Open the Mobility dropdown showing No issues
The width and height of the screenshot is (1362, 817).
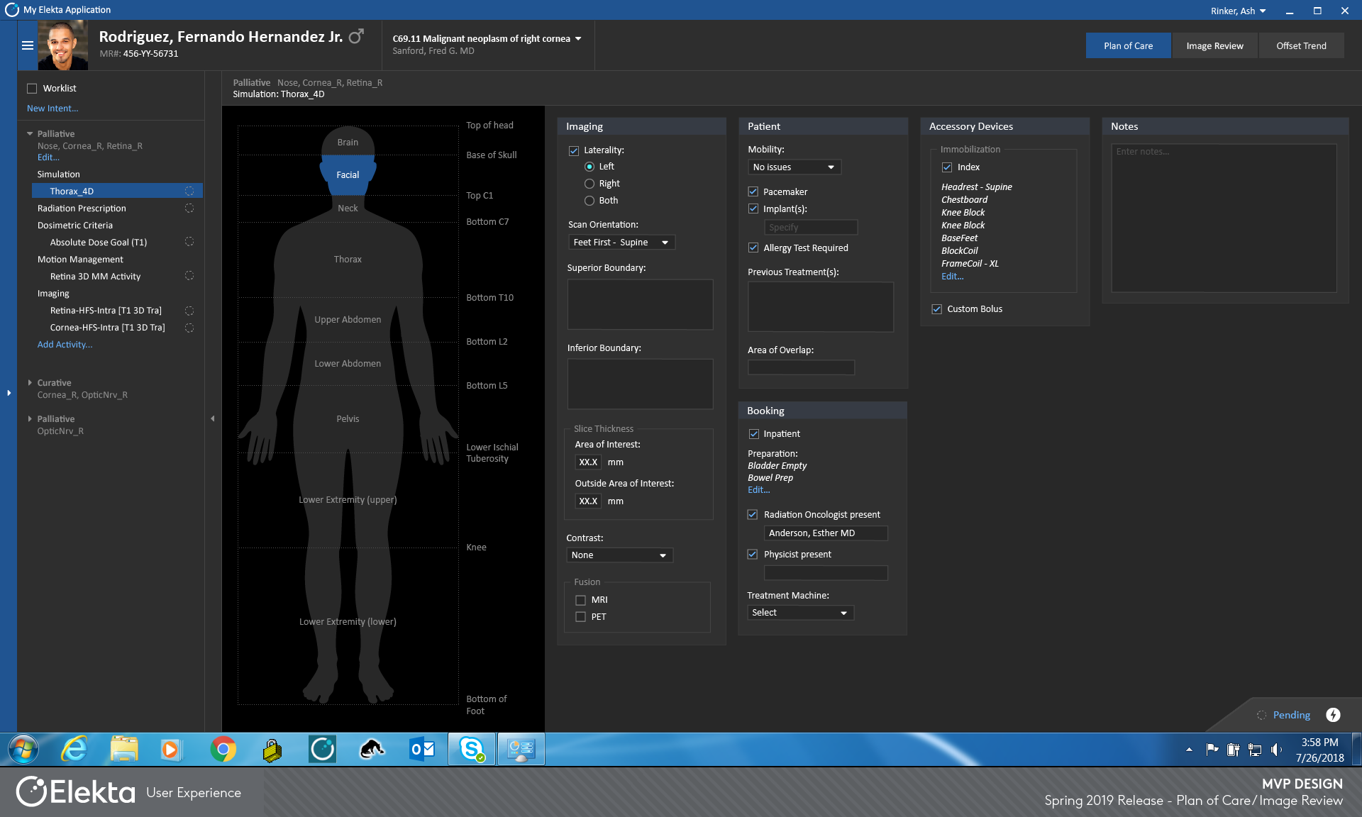[x=794, y=167]
